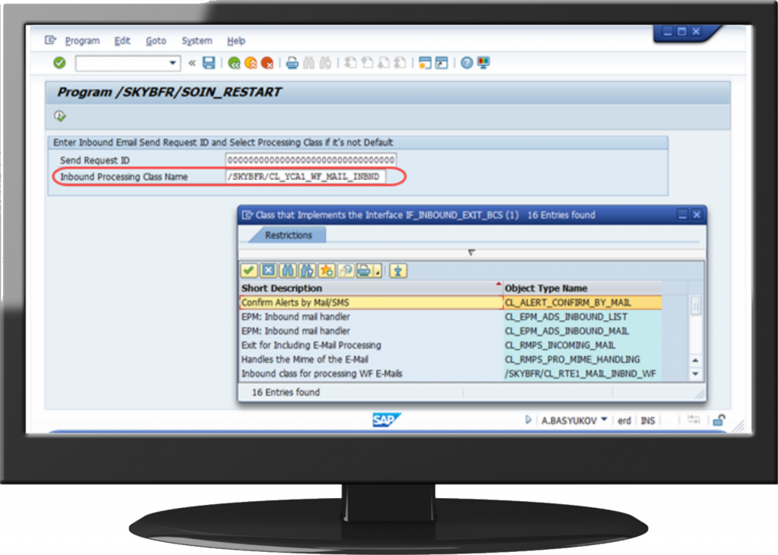Click the Last Page icon
The image size is (778, 555).
click(x=400, y=63)
